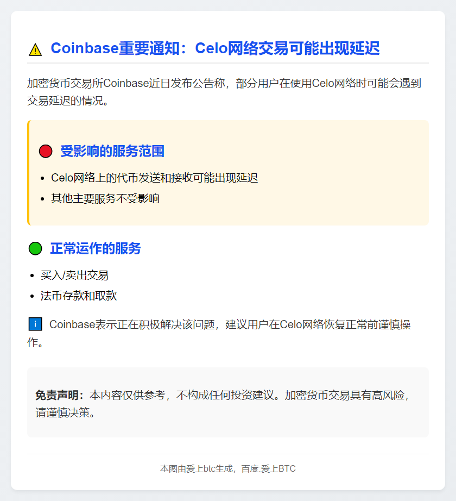
Task: Click the intro paragraph about 加密货币交易所Coinbase
Action: [224, 91]
